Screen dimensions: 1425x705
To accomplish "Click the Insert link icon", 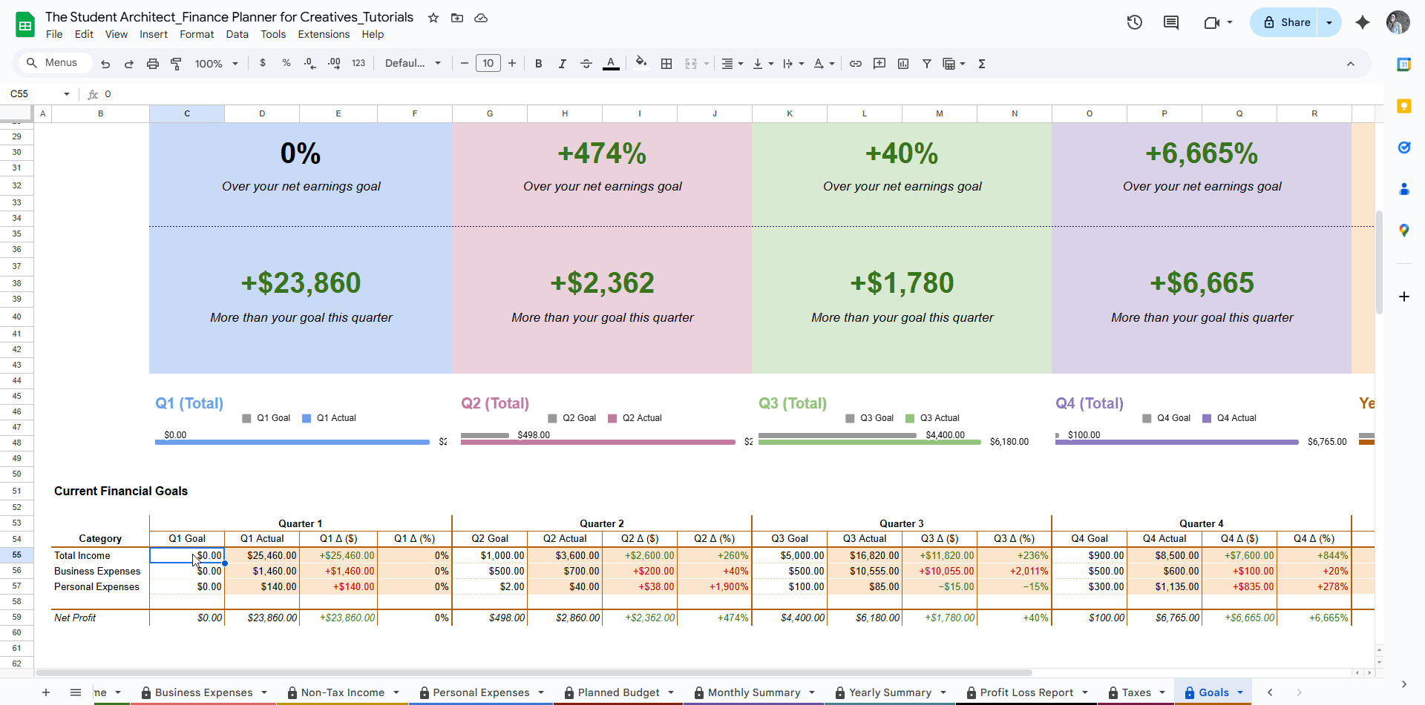I will click(856, 64).
